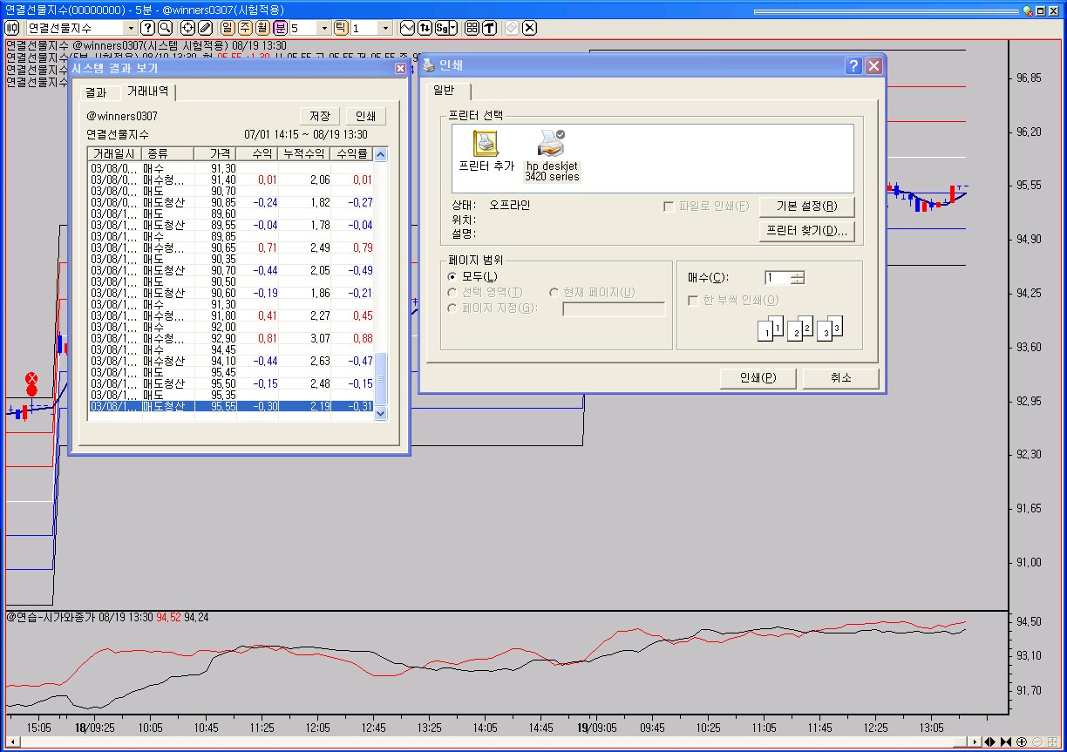
Task: Select the weekly (주) chart period button
Action: tap(245, 28)
